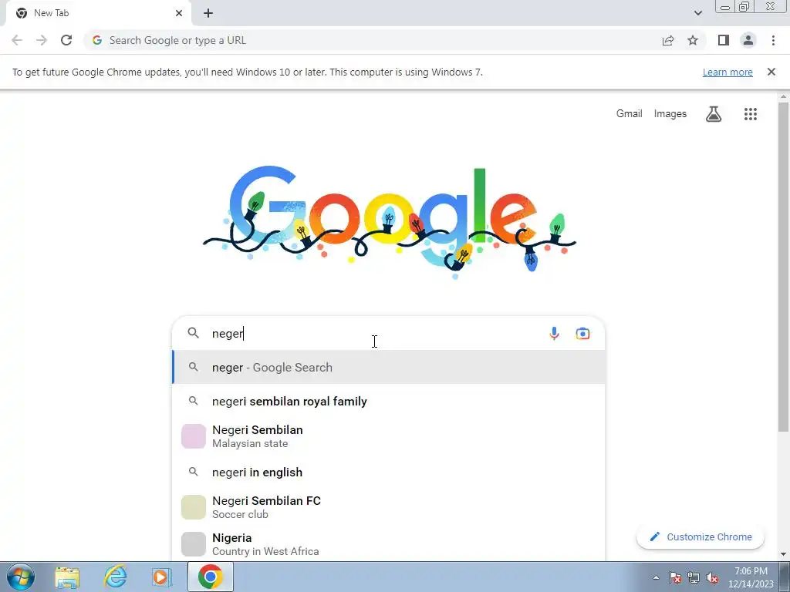The width and height of the screenshot is (790, 592).
Task: Choose 'Negeri Sembilan FC' soccer club suggestion
Action: pyautogui.click(x=389, y=507)
